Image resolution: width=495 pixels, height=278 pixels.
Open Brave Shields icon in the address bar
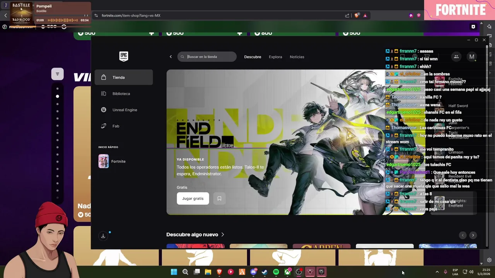[357, 15]
